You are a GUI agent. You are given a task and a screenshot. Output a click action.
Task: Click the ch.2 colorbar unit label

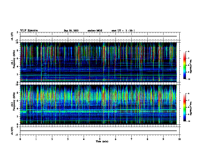pos(191,109)
